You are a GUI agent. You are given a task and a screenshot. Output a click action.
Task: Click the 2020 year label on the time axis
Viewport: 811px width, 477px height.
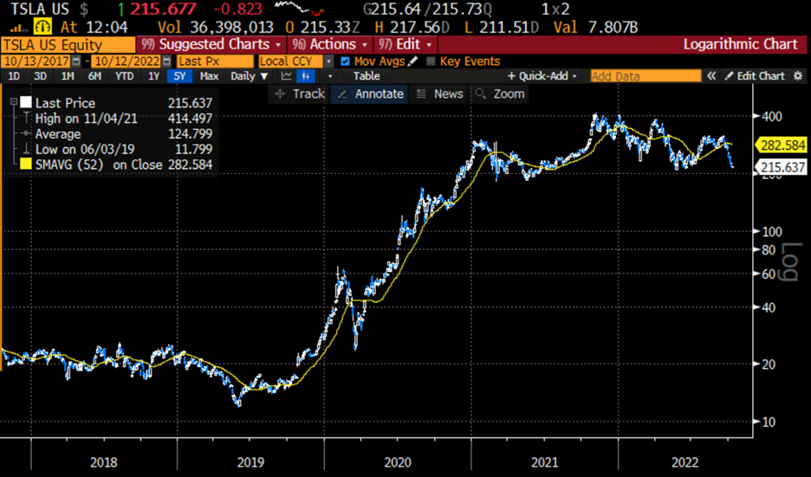397,461
